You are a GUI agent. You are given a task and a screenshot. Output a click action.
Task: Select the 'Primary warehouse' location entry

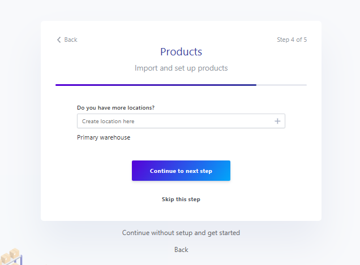click(x=104, y=137)
